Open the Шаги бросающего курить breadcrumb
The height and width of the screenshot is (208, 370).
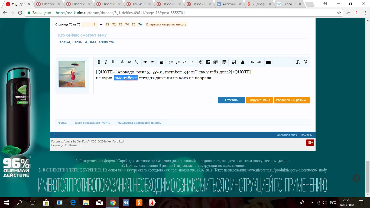[92, 123]
